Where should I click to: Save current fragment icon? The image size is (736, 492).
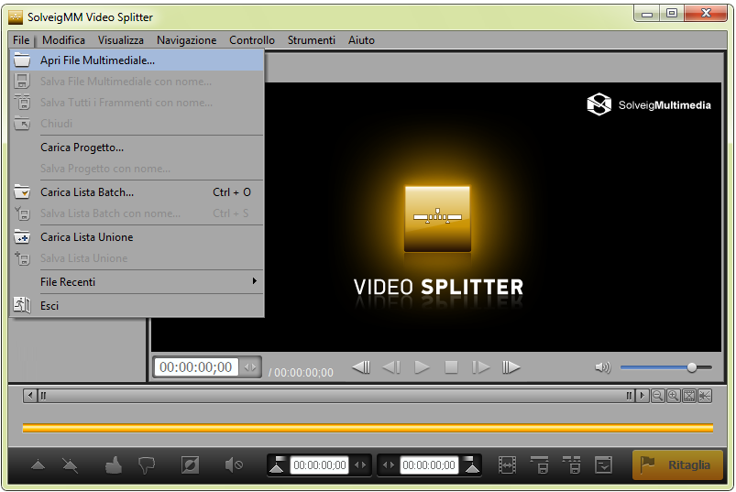coord(539,465)
